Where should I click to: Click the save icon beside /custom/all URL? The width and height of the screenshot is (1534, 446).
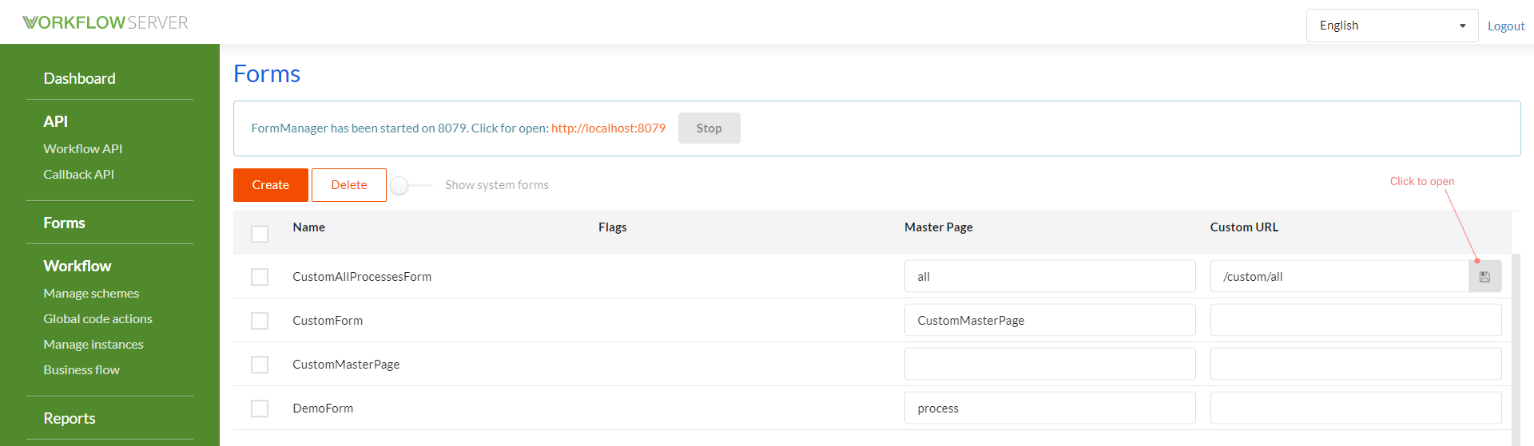click(1484, 276)
